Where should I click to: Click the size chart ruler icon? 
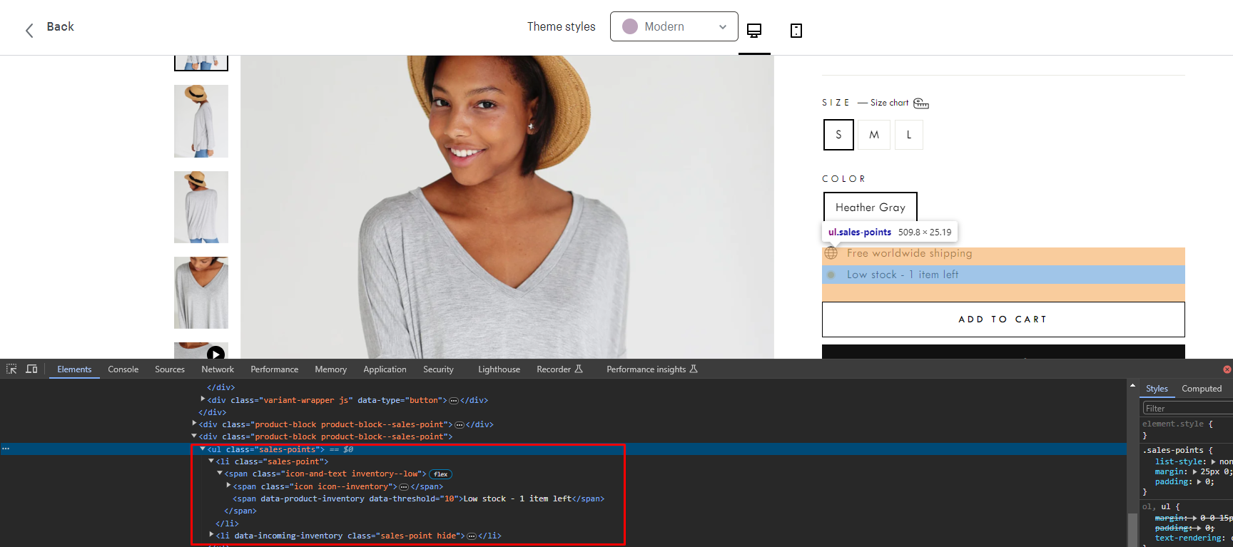[921, 103]
